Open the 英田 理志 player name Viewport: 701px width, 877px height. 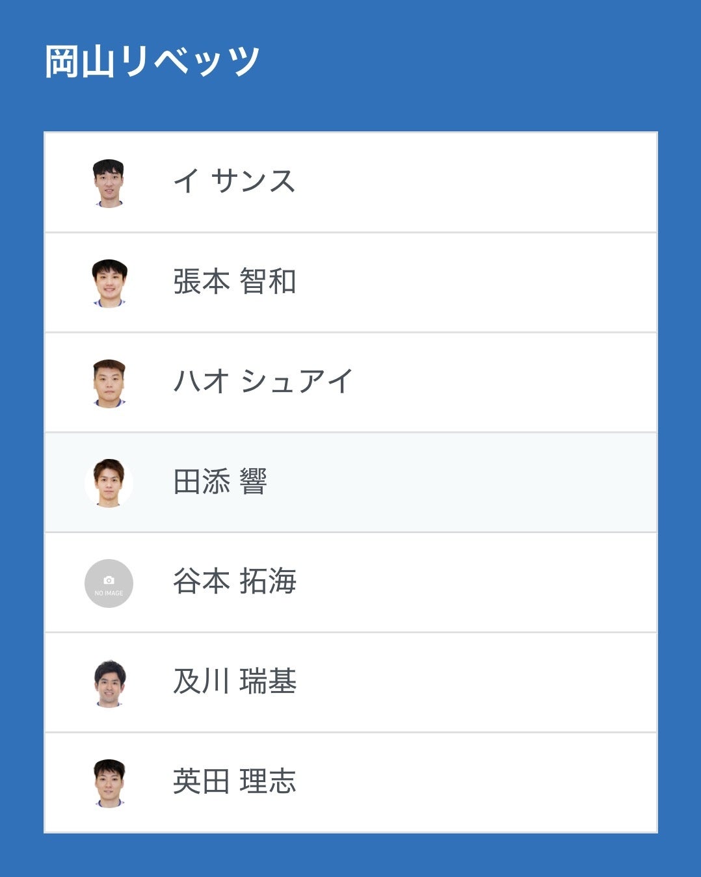[234, 782]
